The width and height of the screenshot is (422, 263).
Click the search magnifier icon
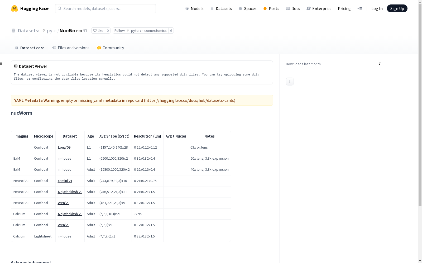60,8
